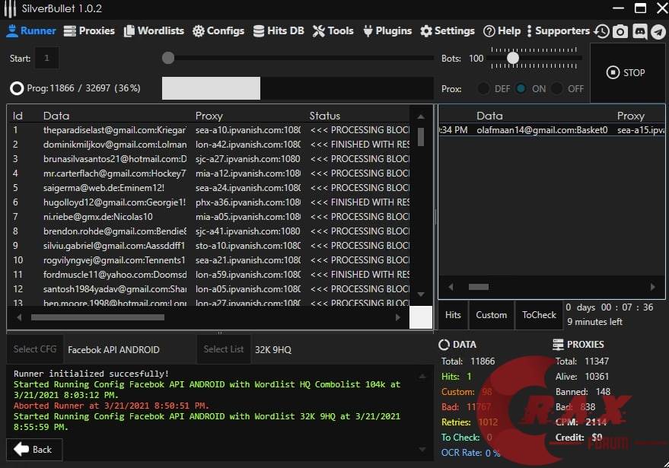Click the Bots slider handle
This screenshot has height=468, width=669.
[x=513, y=57]
